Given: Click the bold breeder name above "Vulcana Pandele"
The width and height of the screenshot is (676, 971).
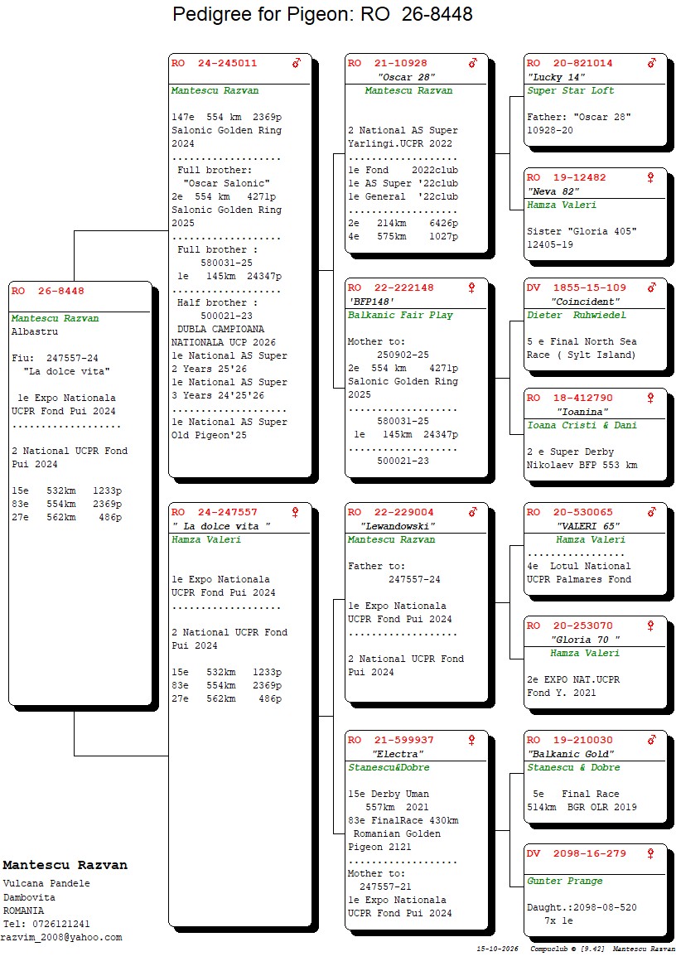Looking at the screenshot, I should tap(65, 865).
